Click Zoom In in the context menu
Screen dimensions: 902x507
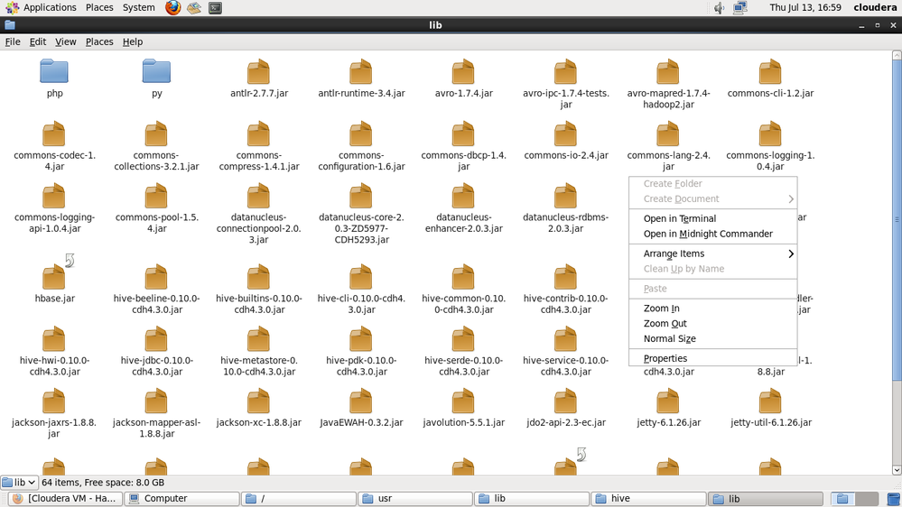coord(661,309)
